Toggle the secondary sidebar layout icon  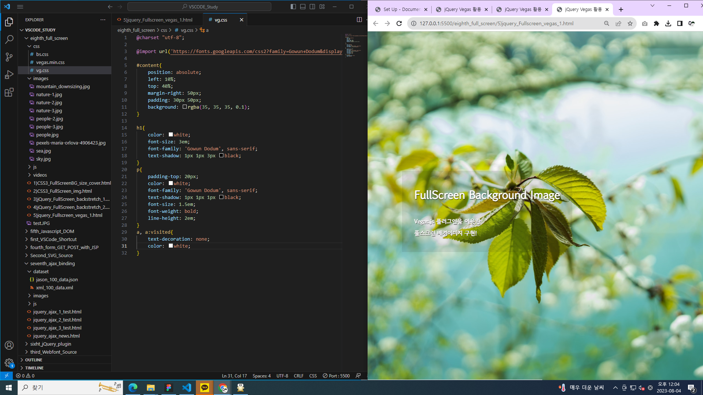pyautogui.click(x=312, y=7)
